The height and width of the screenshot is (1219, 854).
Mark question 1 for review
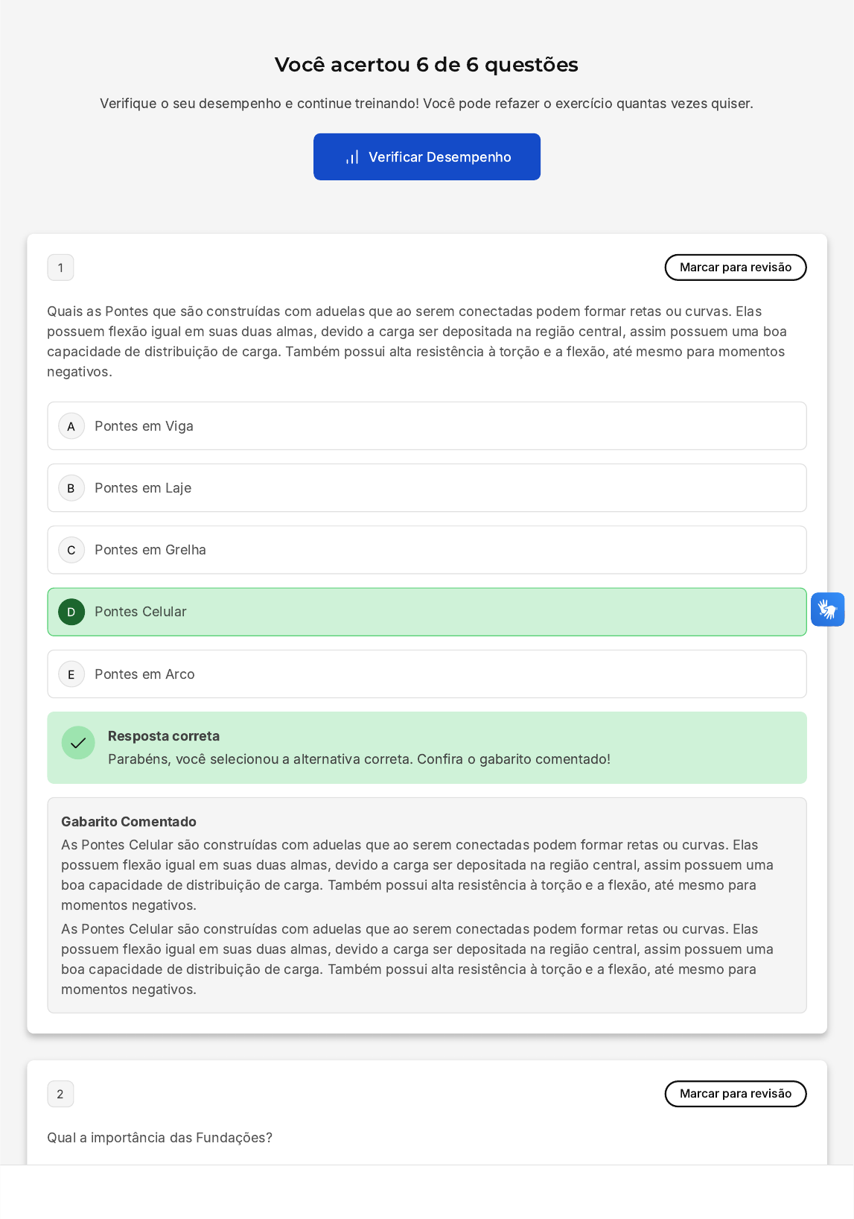(x=735, y=267)
